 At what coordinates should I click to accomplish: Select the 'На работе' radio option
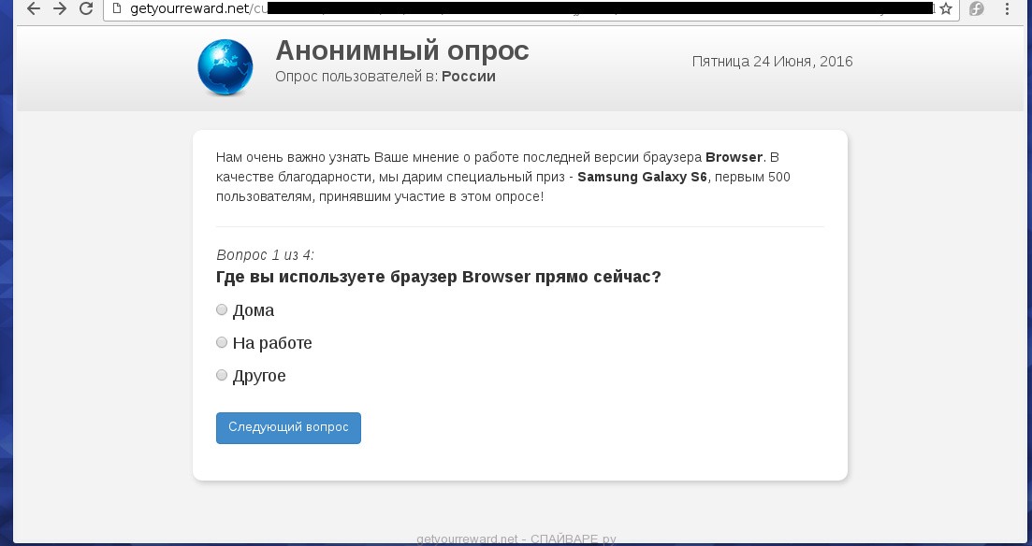pos(222,343)
